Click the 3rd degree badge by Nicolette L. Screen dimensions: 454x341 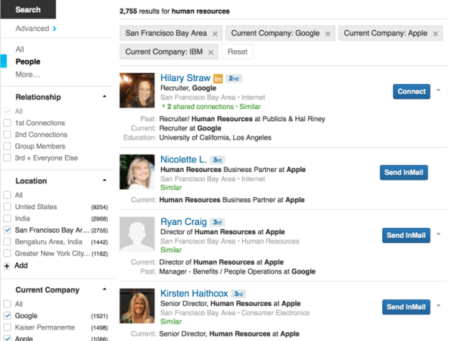click(217, 160)
